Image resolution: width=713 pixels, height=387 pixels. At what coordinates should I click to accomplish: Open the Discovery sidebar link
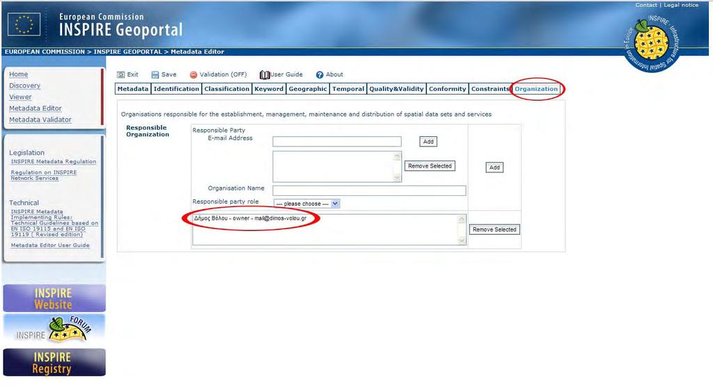point(24,85)
